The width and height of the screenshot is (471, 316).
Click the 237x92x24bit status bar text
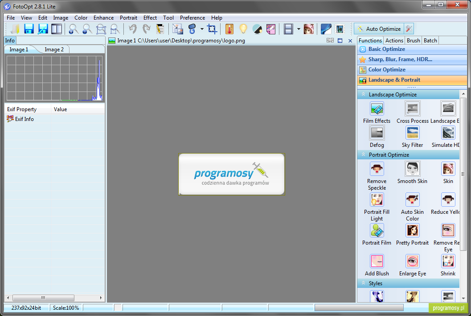coord(26,308)
